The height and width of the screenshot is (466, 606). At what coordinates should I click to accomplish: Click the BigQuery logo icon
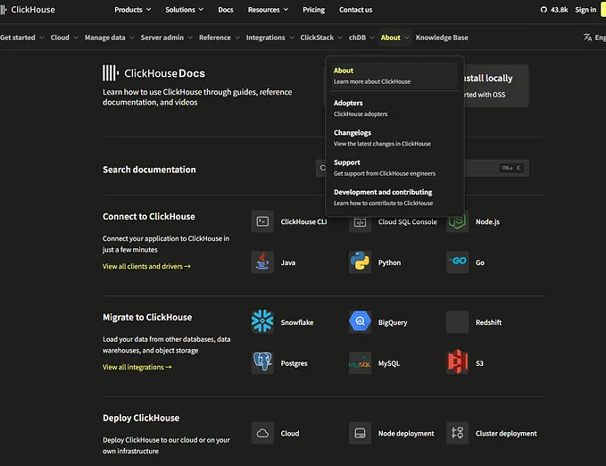(360, 321)
